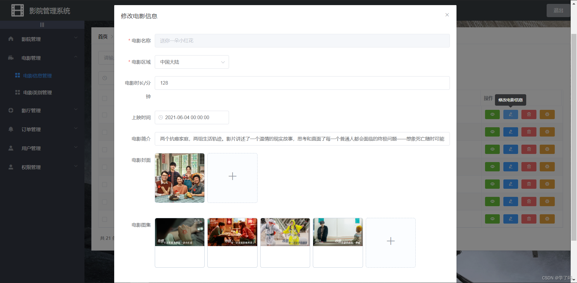Click the background search input field
The height and width of the screenshot is (283, 577).
(x=106, y=58)
